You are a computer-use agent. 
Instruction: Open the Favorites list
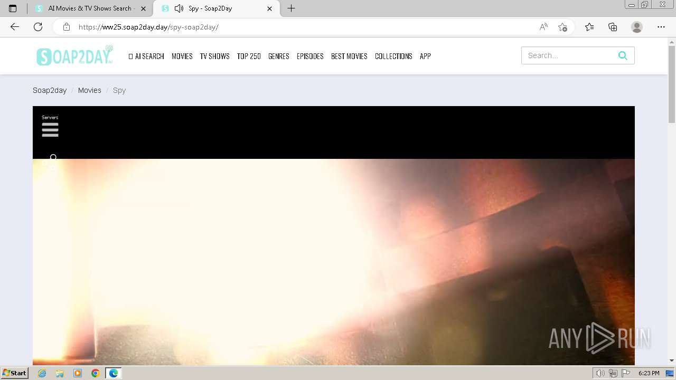(589, 27)
